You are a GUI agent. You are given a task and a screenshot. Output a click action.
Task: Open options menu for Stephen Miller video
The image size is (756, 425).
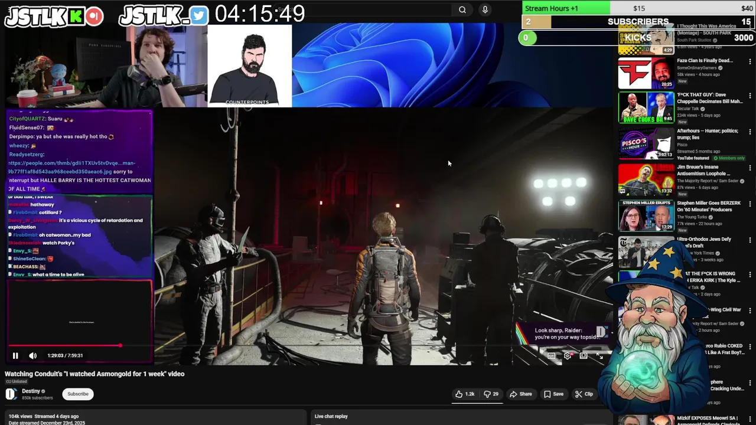(750, 204)
